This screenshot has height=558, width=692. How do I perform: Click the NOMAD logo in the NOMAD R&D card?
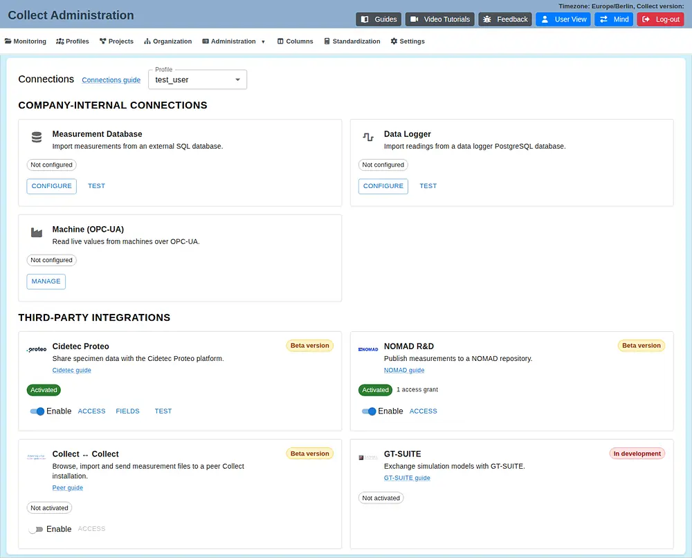point(368,349)
